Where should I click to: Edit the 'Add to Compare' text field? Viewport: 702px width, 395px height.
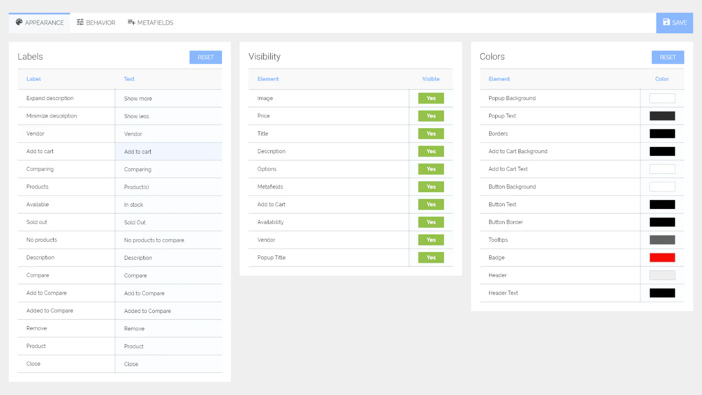click(x=168, y=293)
